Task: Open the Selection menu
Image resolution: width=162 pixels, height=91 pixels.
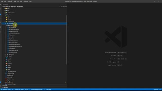Action: [10, 1]
